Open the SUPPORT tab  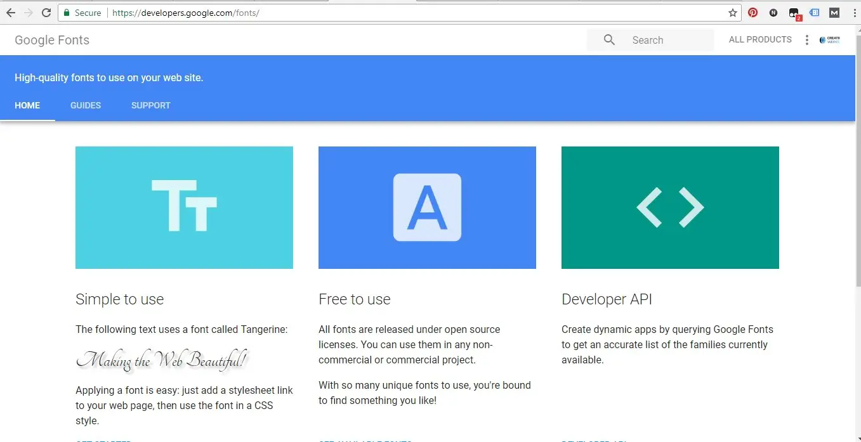tap(151, 105)
